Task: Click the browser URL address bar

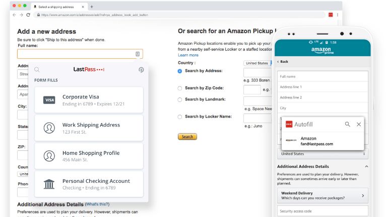Action: point(180,15)
